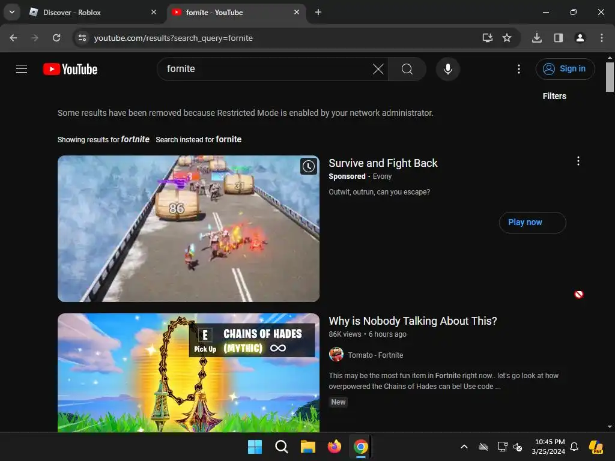Open Why is Nobody Talking About This?
The image size is (615, 461).
pyautogui.click(x=413, y=321)
